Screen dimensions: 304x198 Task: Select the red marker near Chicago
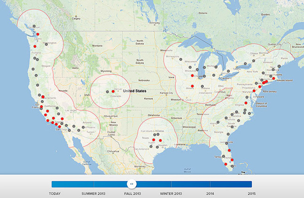point(193,76)
